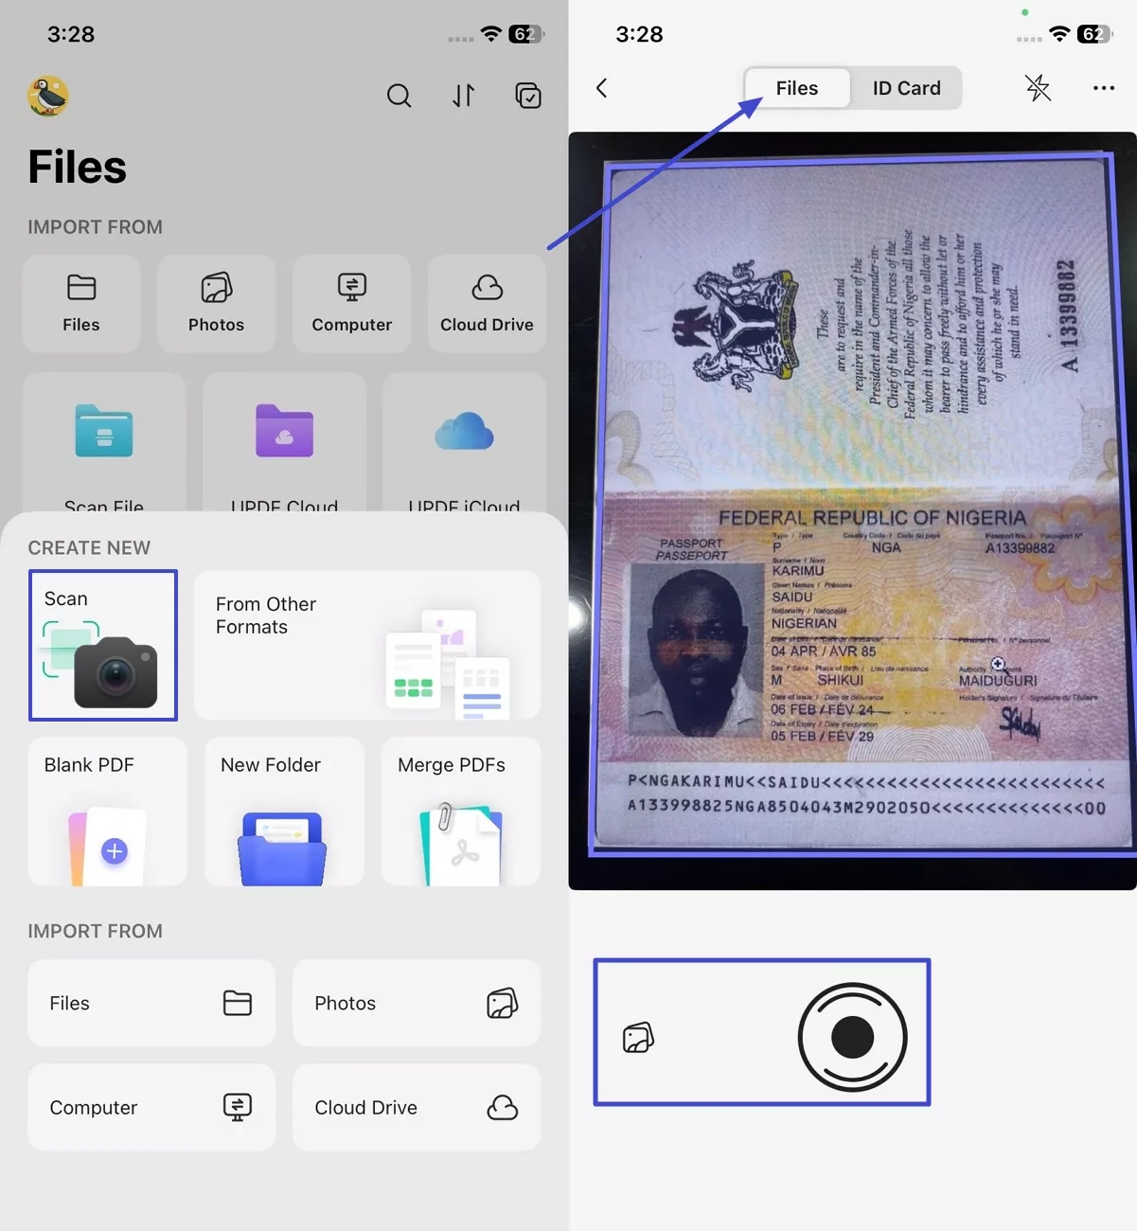Screen dimensions: 1137x1231
Task: Open From Other Formats converter
Action: pos(367,645)
